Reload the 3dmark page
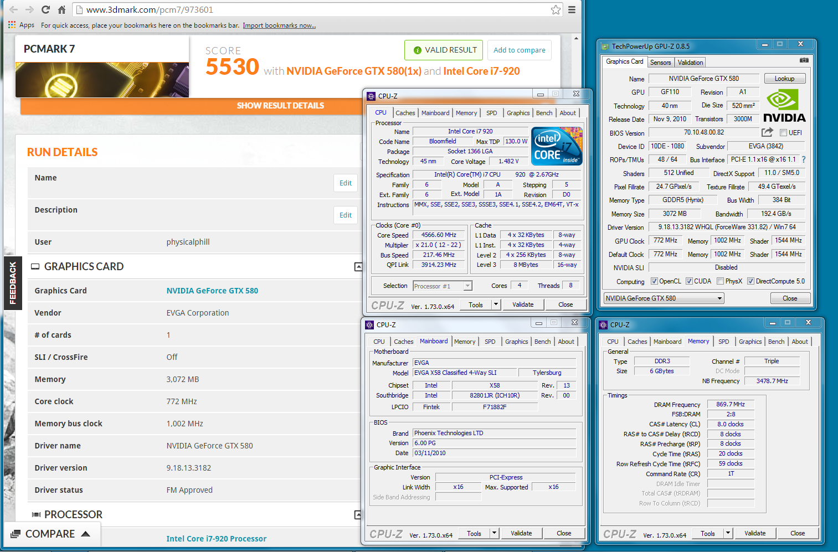Image resolution: width=838 pixels, height=552 pixels. click(45, 9)
